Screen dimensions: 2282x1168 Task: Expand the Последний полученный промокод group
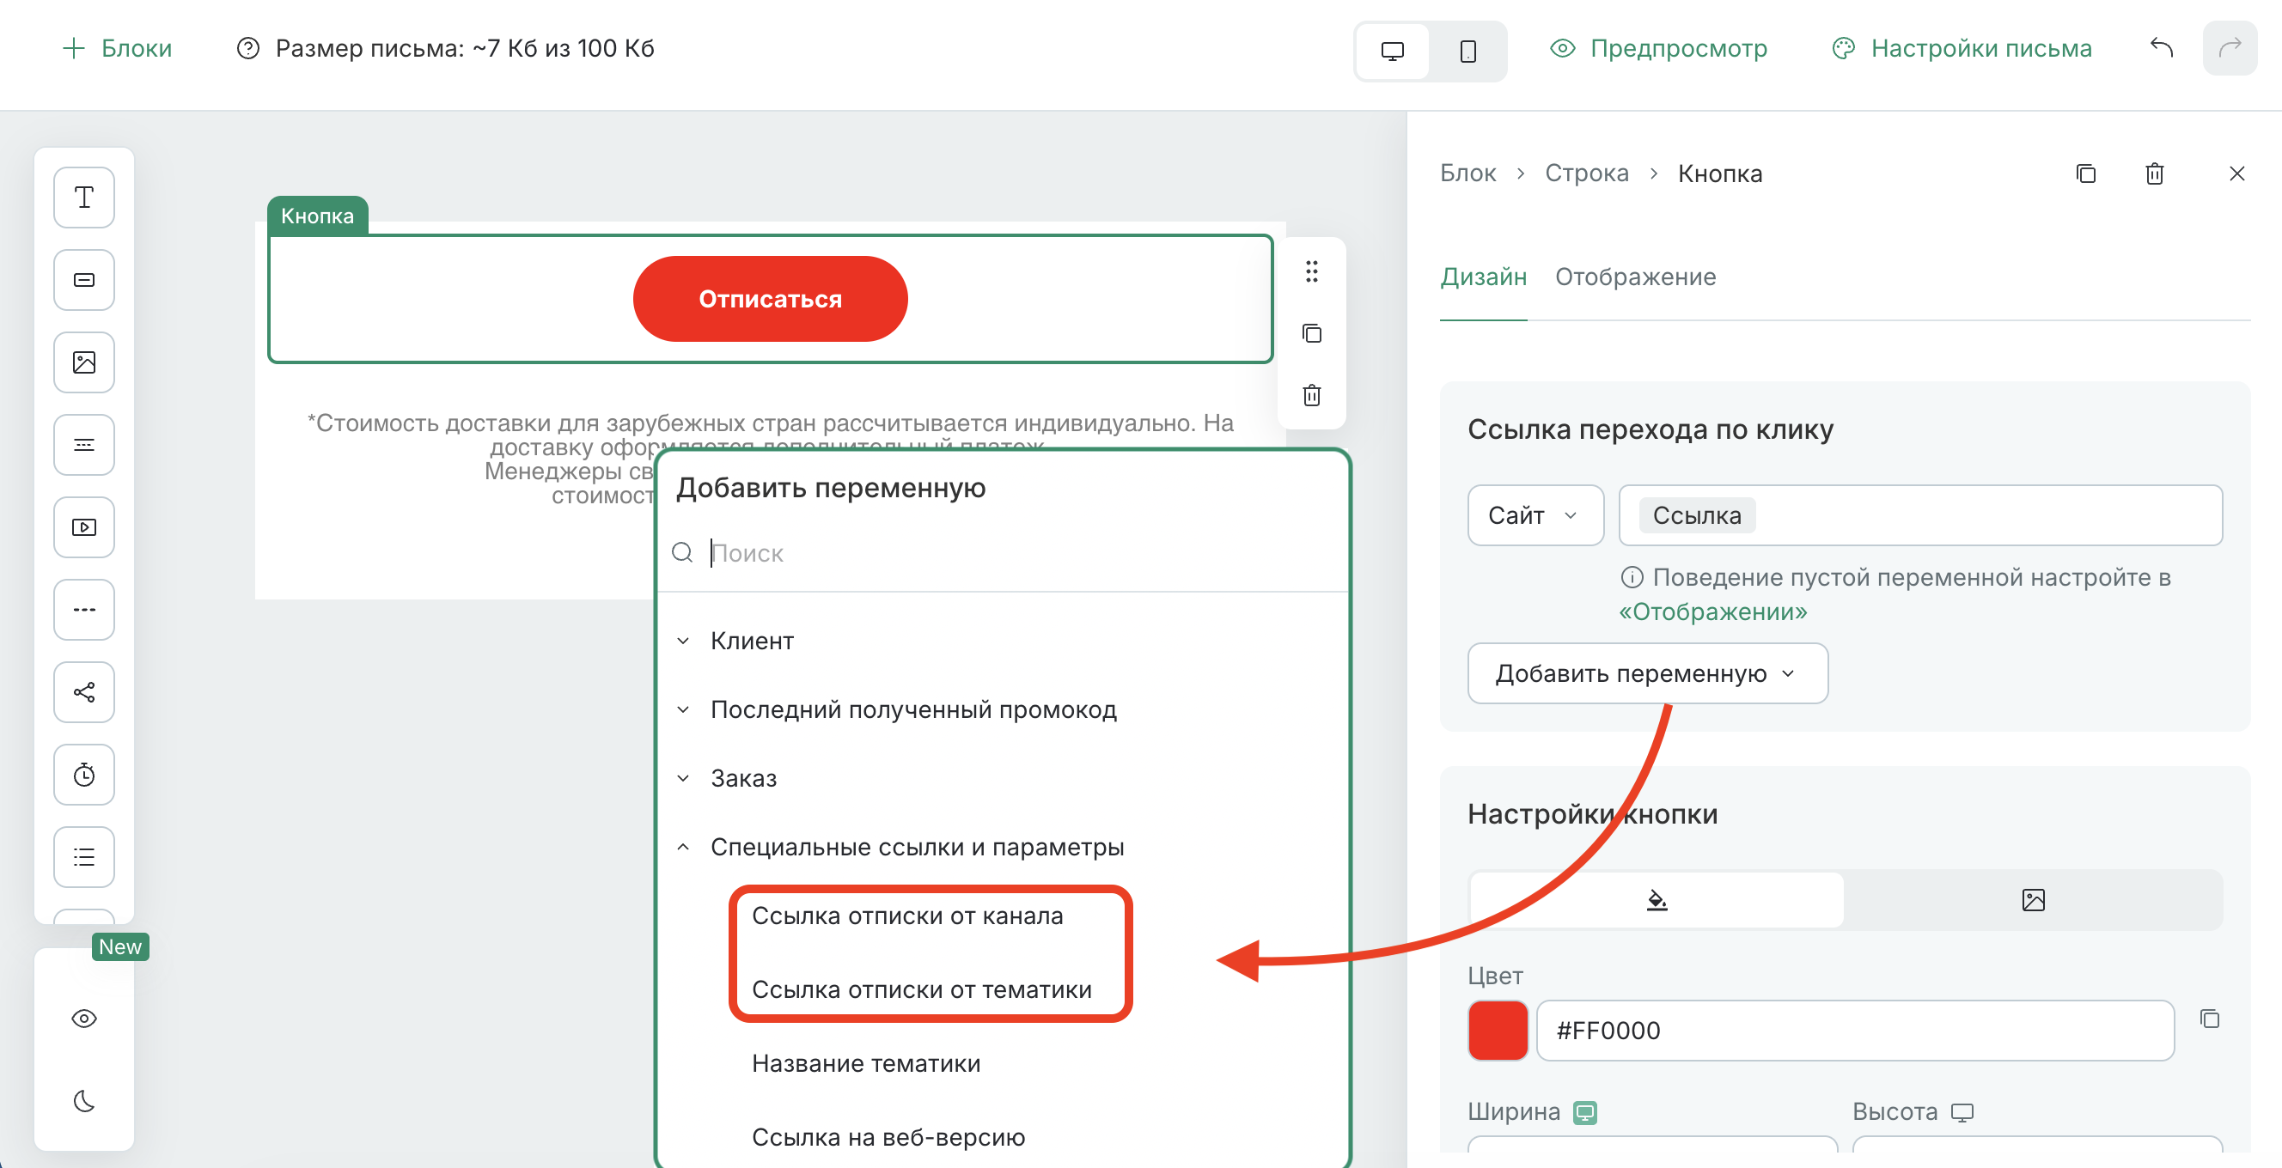click(x=896, y=710)
